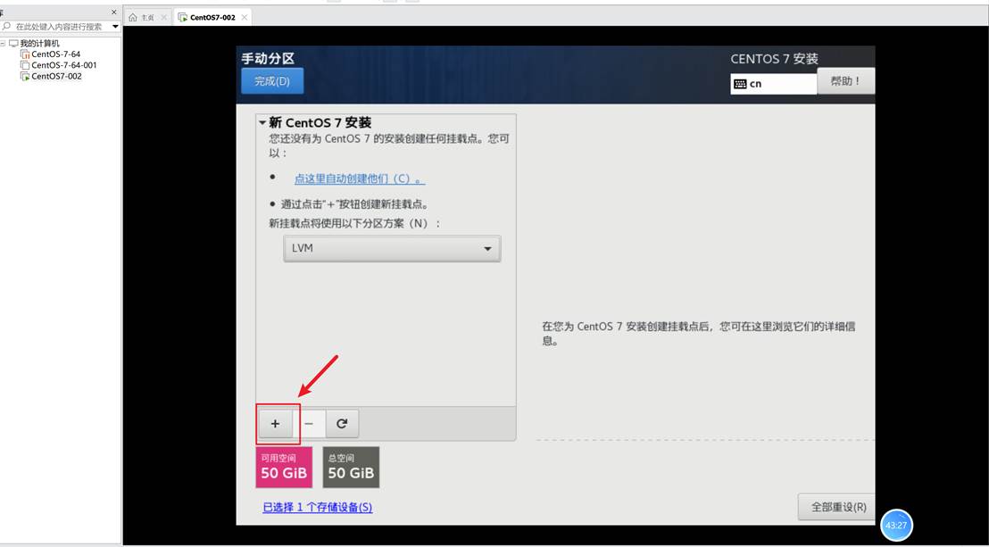
Task: Click the CENTOS 7 安装 header text
Action: [775, 59]
